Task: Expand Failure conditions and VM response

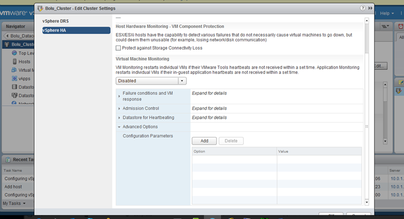Action: [x=119, y=96]
